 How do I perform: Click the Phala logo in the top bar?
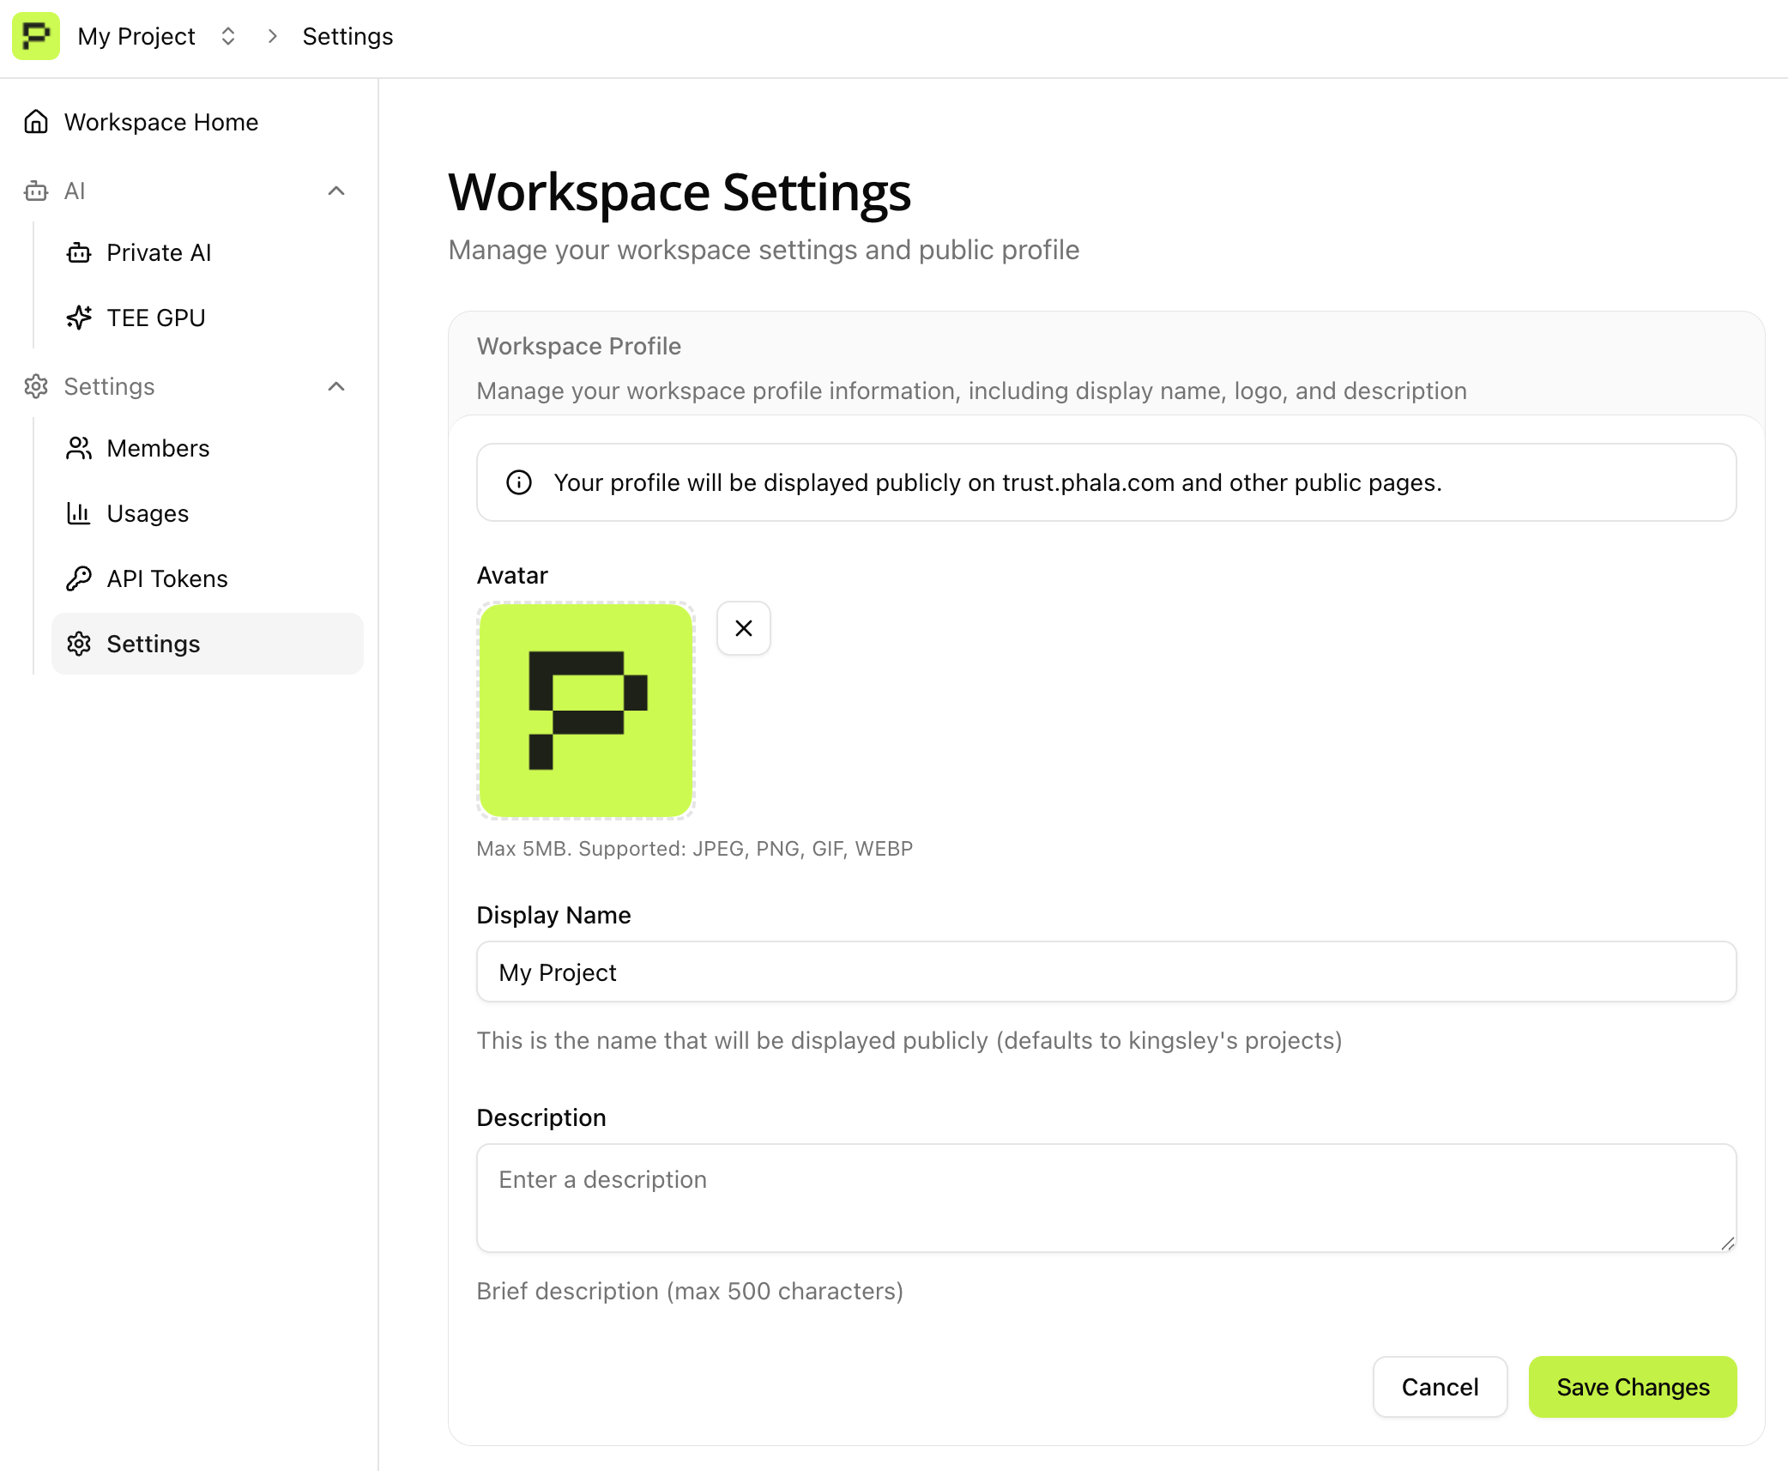pyautogui.click(x=35, y=36)
